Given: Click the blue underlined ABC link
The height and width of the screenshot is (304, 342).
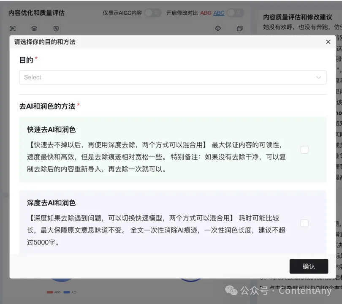Looking at the screenshot, I should (x=219, y=13).
